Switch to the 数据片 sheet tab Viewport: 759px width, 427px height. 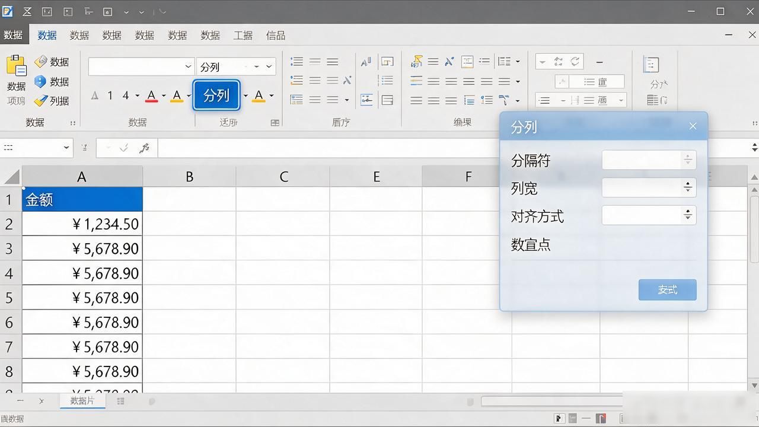(82, 401)
